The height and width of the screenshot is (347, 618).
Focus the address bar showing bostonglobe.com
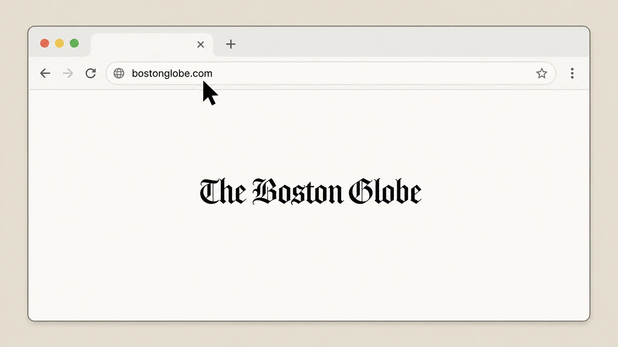(331, 73)
